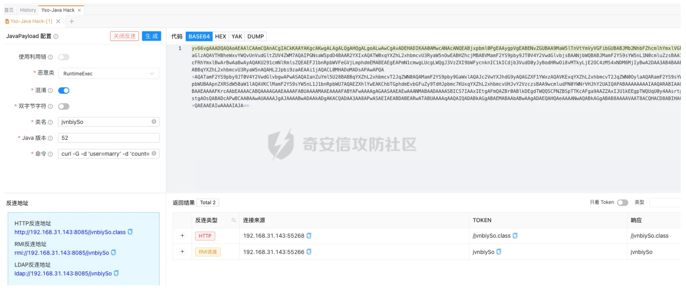686x288 pixels.
Task: Open the rmi://192.168.31.143:8085/jvnbiySo link
Action: coord(62,253)
